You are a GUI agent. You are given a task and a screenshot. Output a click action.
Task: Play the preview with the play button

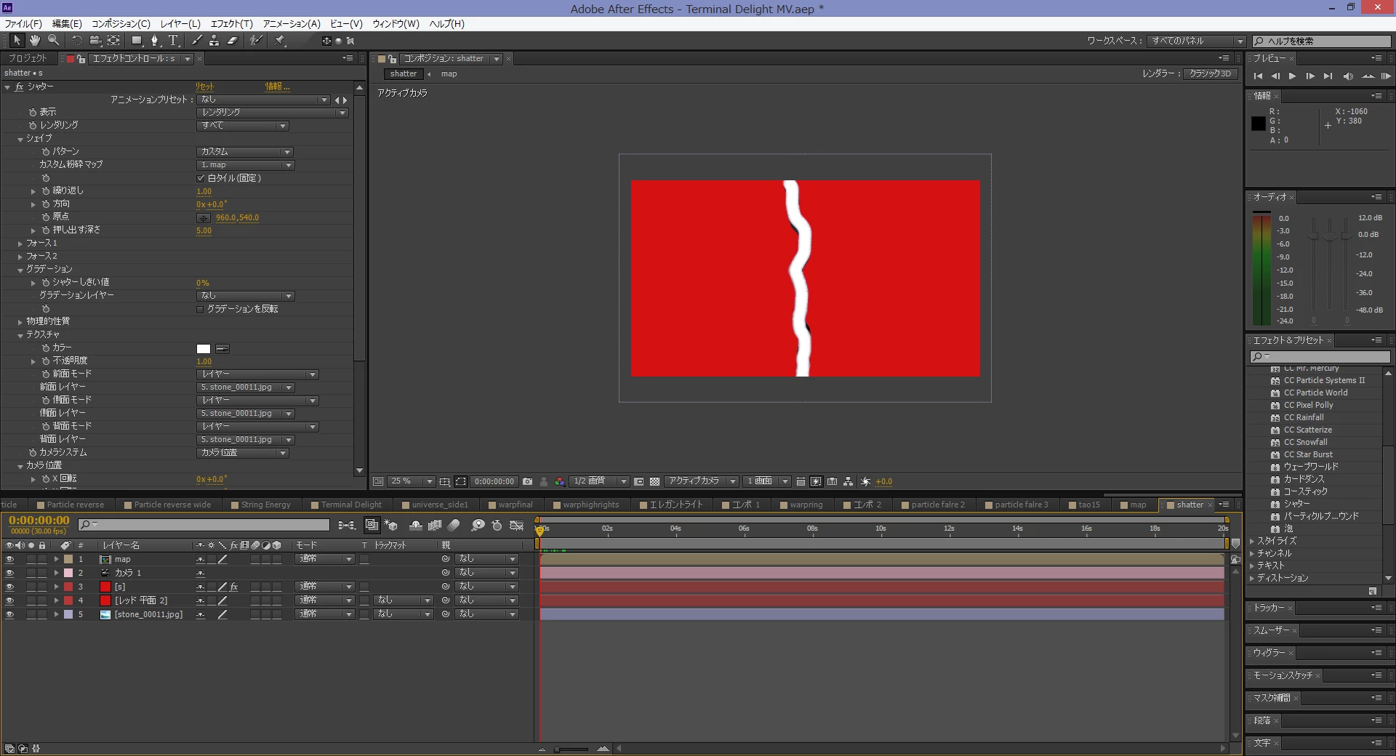(x=1292, y=76)
